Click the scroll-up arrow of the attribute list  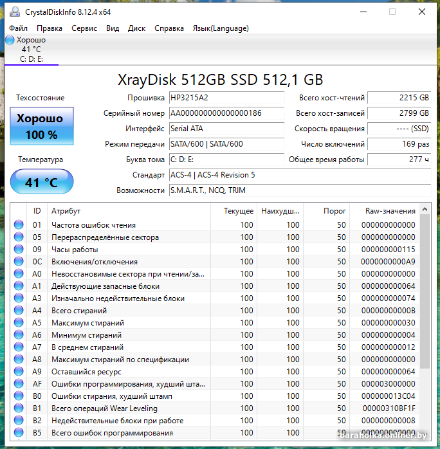pos(425,209)
